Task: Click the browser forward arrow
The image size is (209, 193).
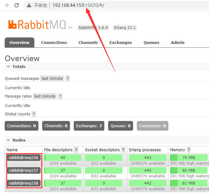Action: (x=7, y=5)
